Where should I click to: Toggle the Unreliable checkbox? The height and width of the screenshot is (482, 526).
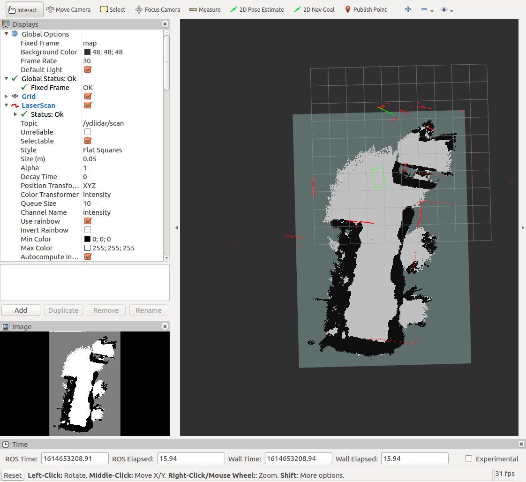pos(88,132)
